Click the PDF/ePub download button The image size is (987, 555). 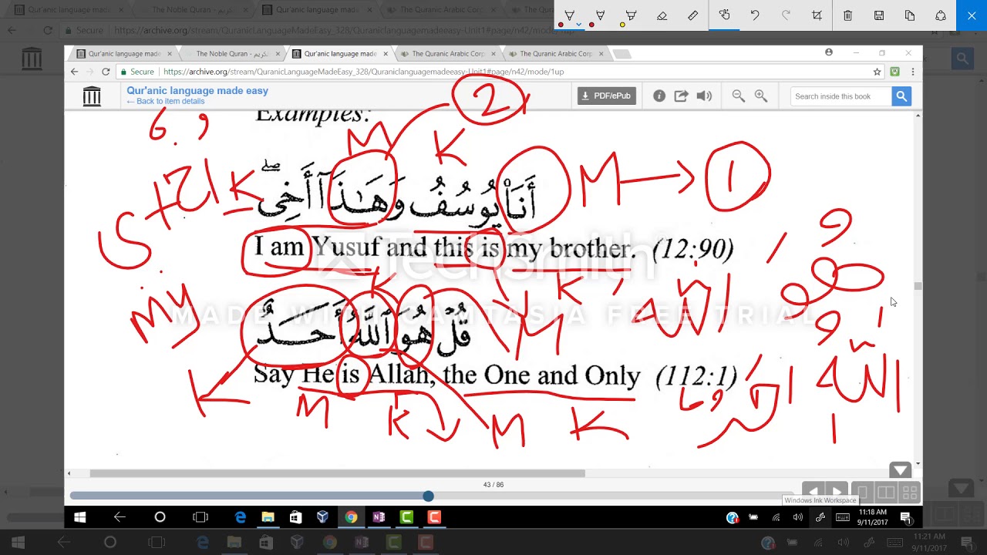click(x=607, y=96)
